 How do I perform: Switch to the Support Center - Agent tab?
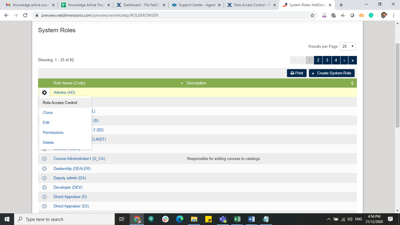pos(195,5)
